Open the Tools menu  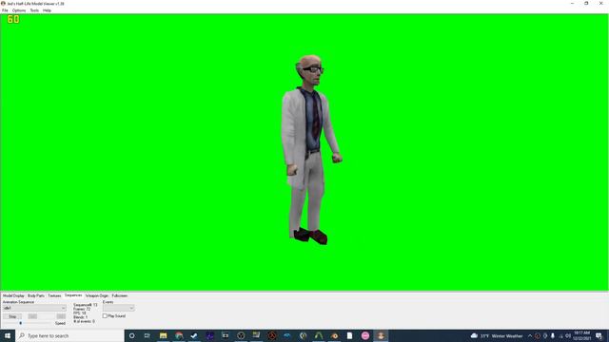click(34, 10)
